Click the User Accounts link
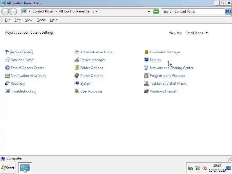The width and height of the screenshot is (232, 174). point(91,91)
